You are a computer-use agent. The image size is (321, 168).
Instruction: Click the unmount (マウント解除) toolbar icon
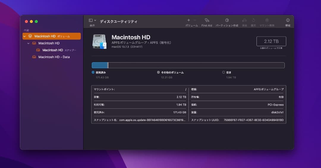267,20
